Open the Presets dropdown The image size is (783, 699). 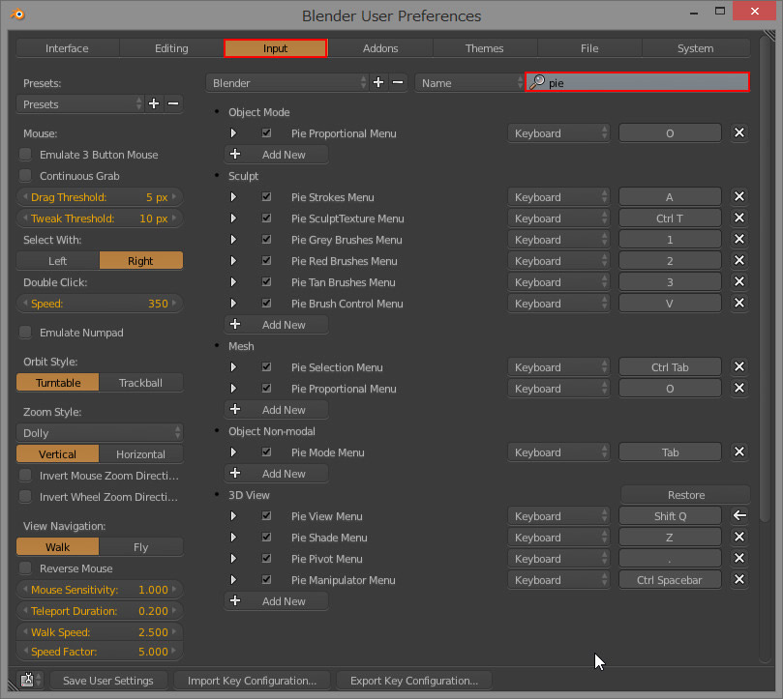(80, 103)
